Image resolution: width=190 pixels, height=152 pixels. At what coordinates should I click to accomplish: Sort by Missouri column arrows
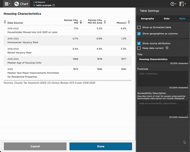(x=129, y=22)
